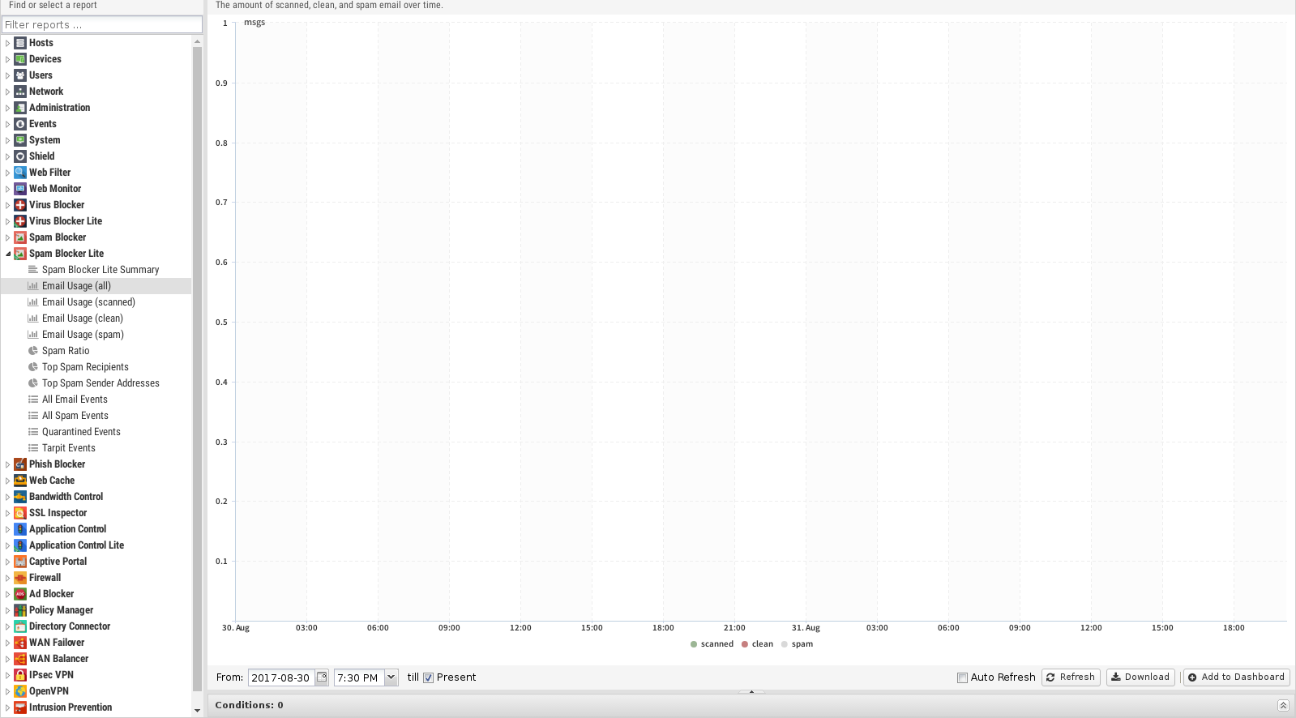
Task: Click the Bandwidth Control icon
Action: coord(20,497)
